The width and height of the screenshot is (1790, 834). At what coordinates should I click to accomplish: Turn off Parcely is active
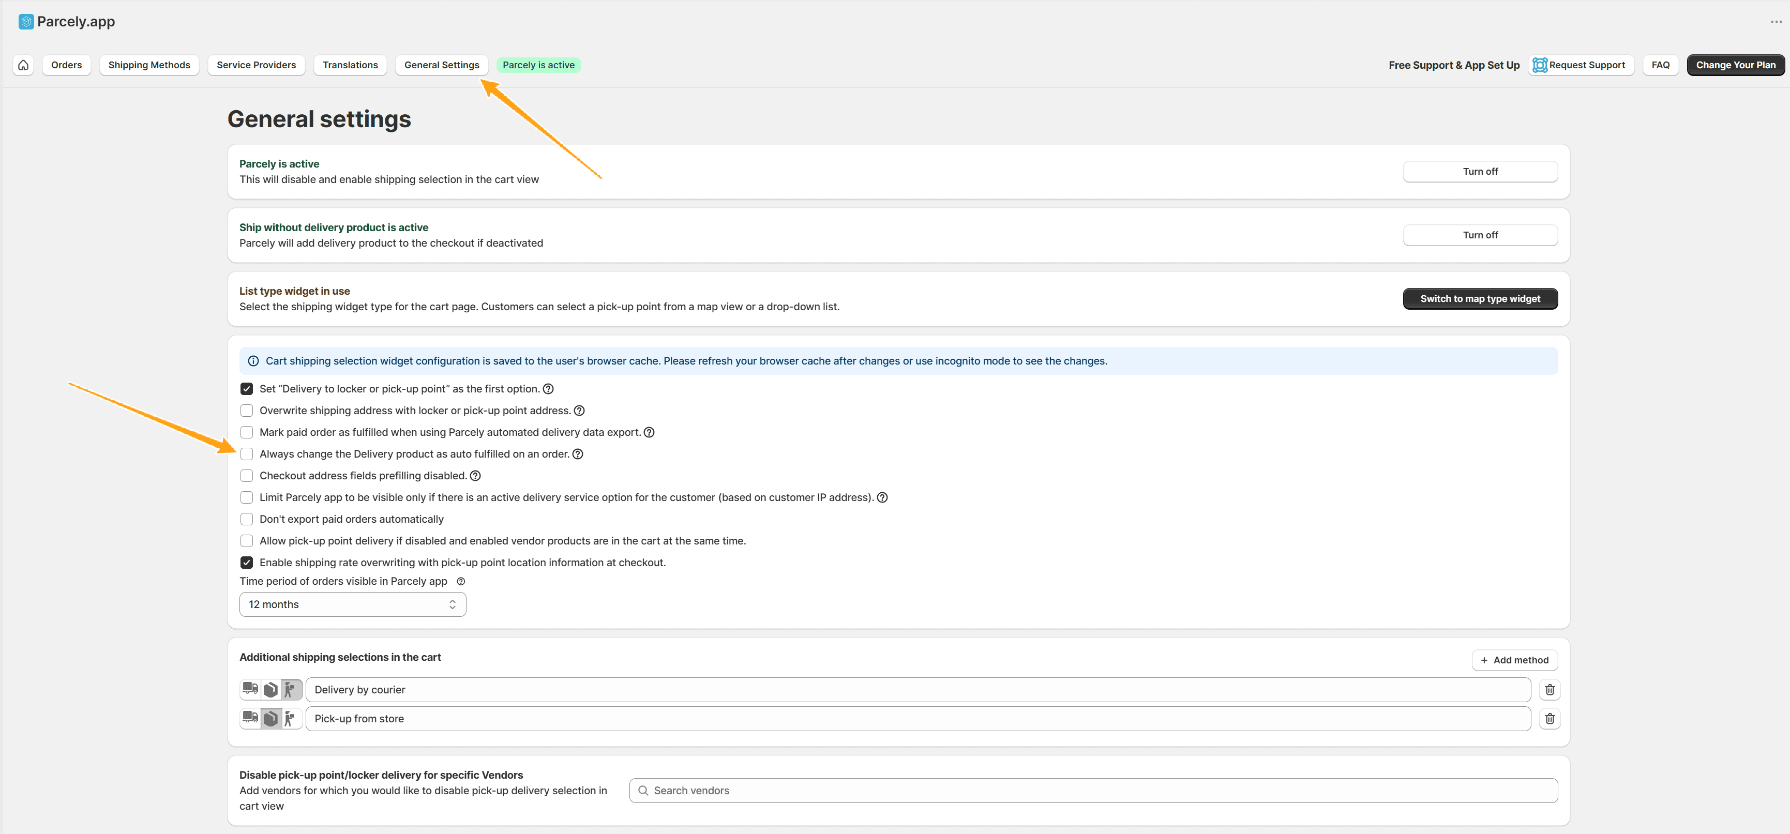[1479, 172]
